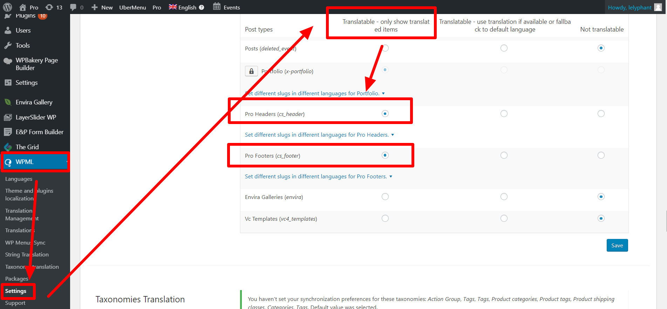Open WPML Support link
The image size is (667, 309).
click(15, 303)
